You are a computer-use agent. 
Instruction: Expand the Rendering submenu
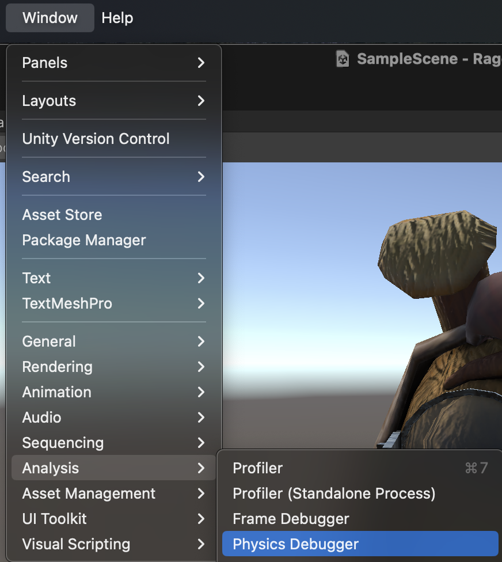tap(113, 367)
